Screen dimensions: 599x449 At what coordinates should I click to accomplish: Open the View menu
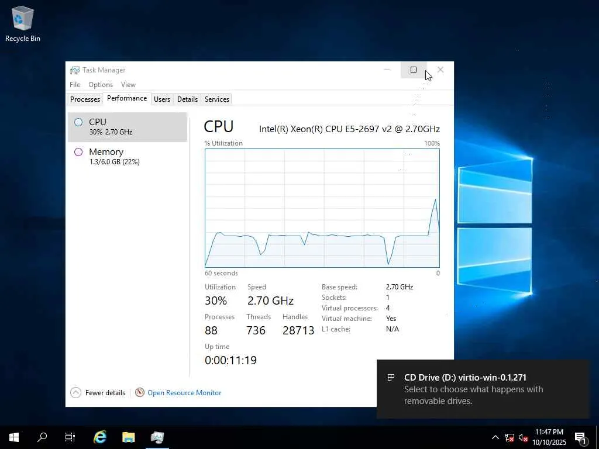click(x=128, y=84)
